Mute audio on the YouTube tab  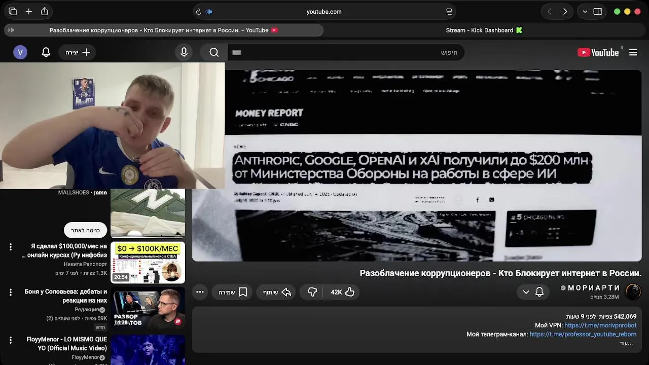(11, 30)
